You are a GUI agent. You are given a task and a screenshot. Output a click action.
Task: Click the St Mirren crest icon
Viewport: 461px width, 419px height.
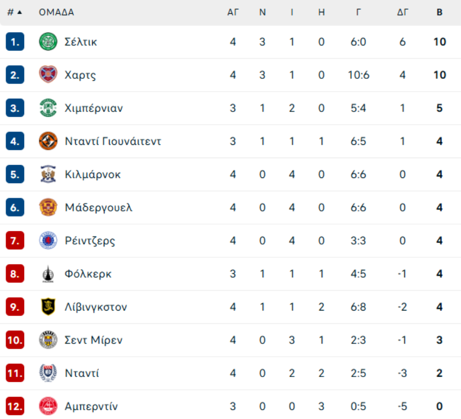coord(48,340)
